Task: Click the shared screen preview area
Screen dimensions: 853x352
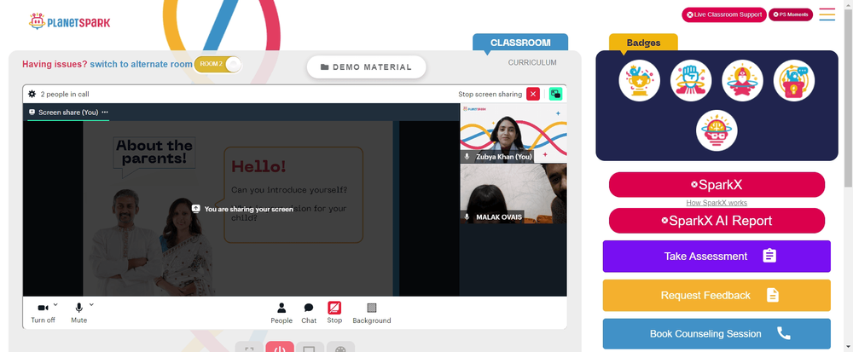Action: [x=241, y=209]
